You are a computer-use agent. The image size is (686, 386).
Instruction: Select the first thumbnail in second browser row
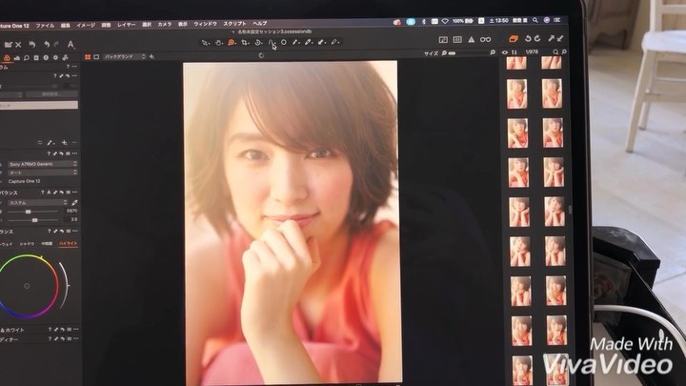(517, 92)
